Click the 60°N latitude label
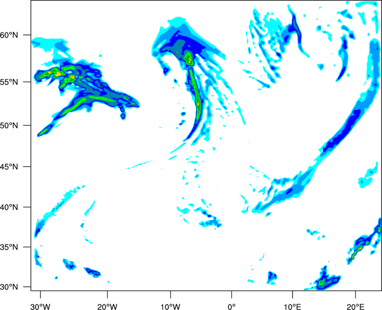Image resolution: width=382 pixels, height=310 pixels. coord(9,35)
